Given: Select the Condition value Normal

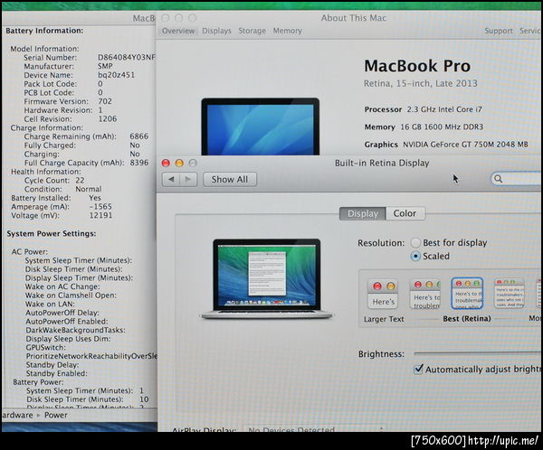Looking at the screenshot, I should coord(89,189).
